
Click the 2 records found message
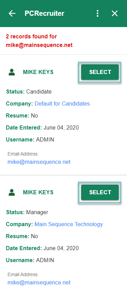pyautogui.click(x=39, y=41)
